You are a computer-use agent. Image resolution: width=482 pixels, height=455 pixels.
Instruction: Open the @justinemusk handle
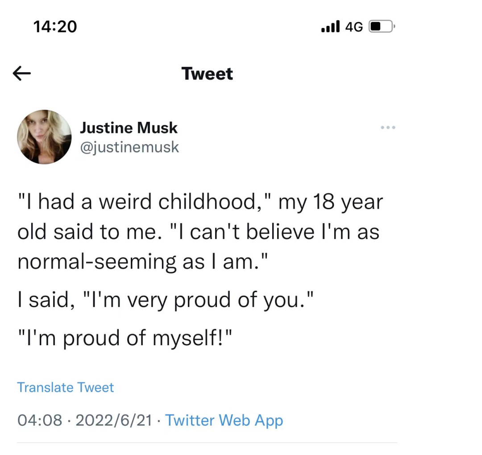(129, 147)
